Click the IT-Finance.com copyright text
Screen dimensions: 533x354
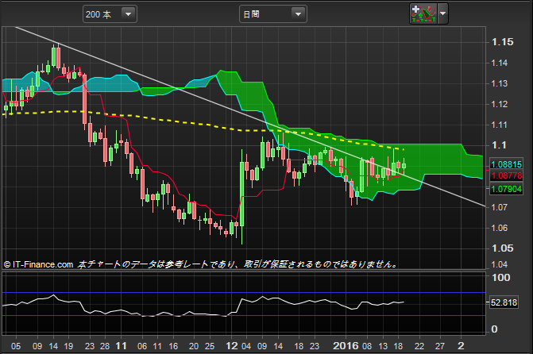tap(38, 264)
